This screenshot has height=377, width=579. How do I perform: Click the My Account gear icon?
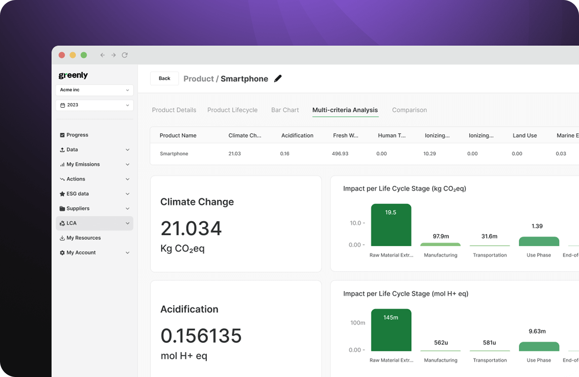[62, 253]
